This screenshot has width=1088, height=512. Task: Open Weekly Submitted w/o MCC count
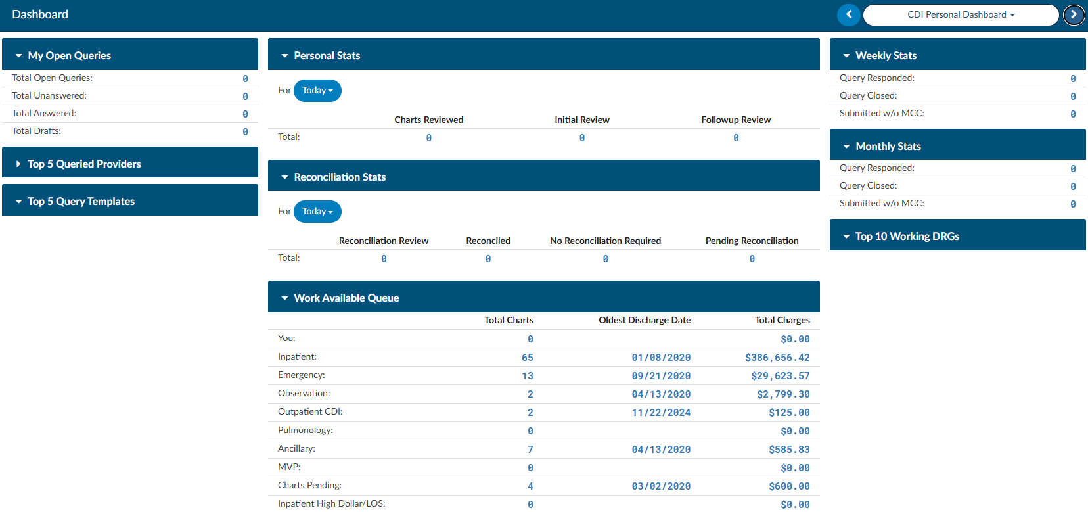(x=1073, y=114)
